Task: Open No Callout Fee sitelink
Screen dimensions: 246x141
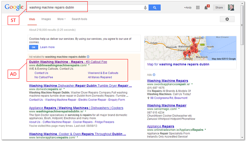Action: 44,77
